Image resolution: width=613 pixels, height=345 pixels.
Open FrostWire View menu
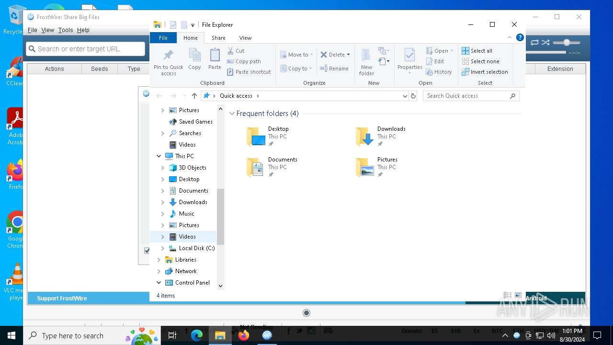48,30
